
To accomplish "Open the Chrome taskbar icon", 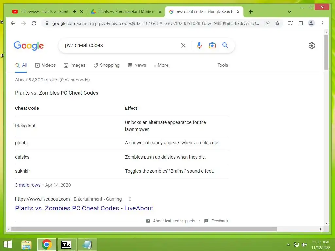I will (x=47, y=244).
